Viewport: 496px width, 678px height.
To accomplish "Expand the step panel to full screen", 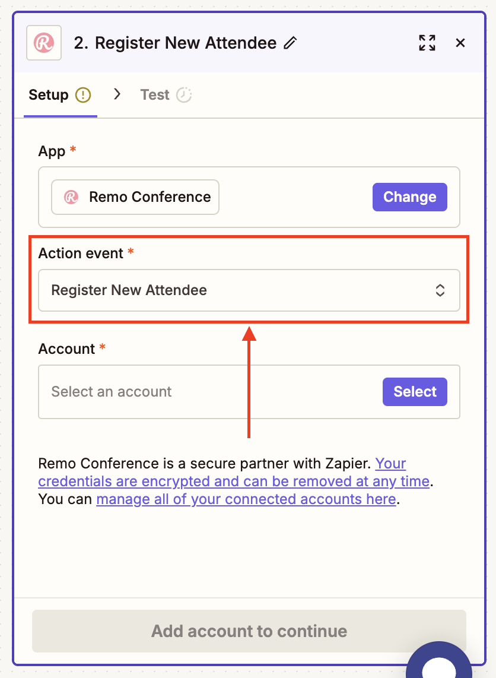I will [427, 43].
